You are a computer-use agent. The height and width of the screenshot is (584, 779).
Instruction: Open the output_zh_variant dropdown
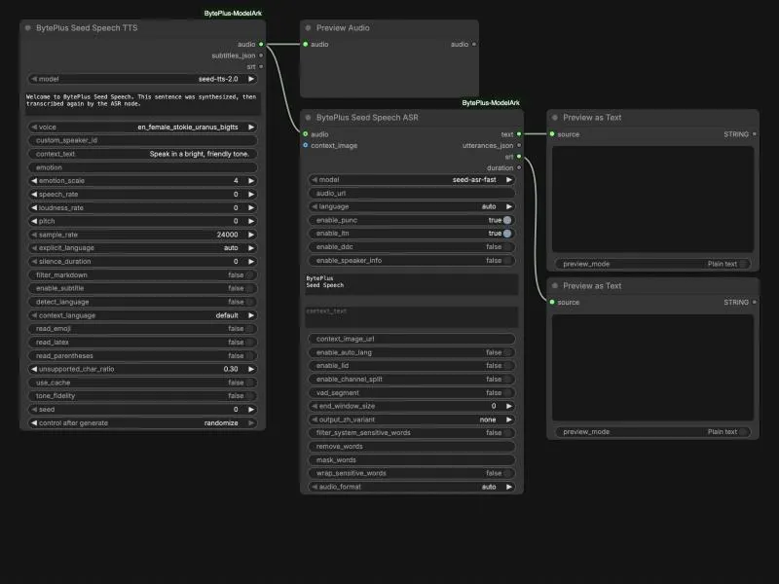(411, 420)
